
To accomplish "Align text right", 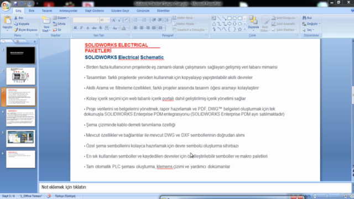I will [x=148, y=28].
